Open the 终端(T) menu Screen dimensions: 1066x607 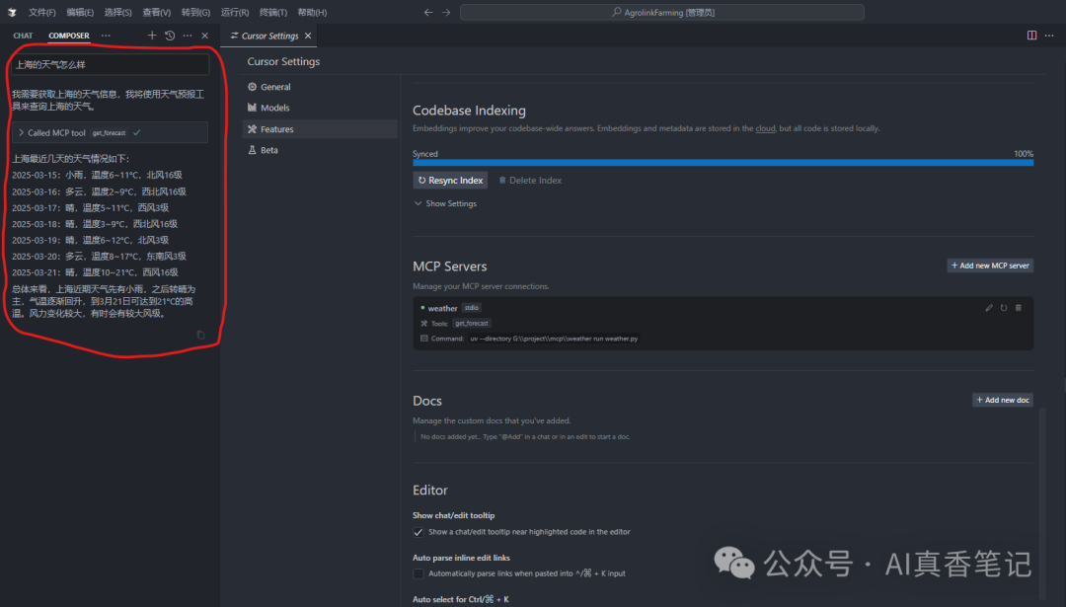click(273, 12)
